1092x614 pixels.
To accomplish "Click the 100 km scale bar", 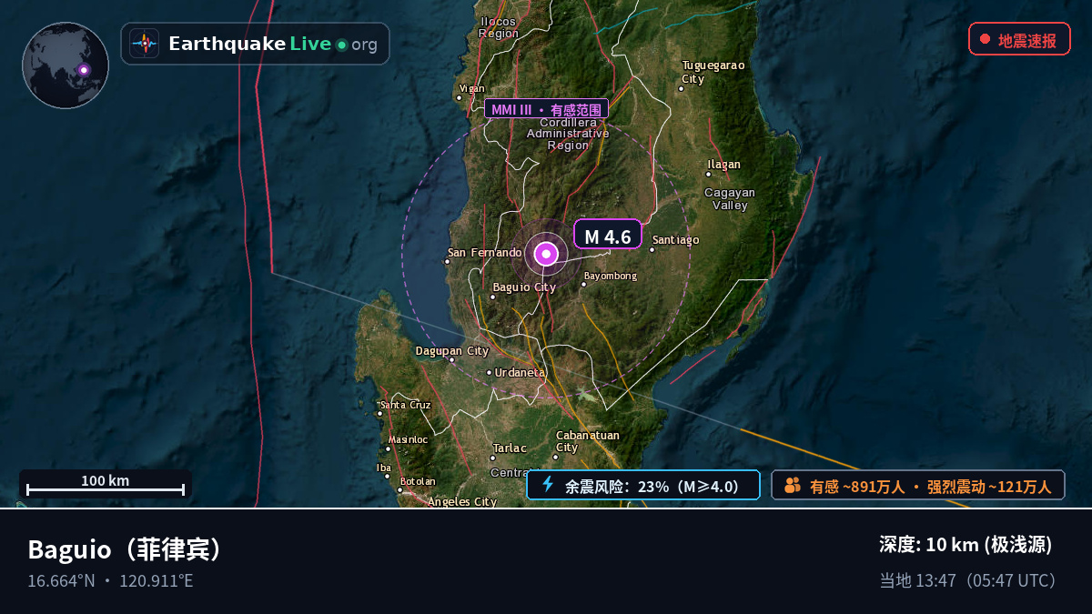I will point(106,485).
